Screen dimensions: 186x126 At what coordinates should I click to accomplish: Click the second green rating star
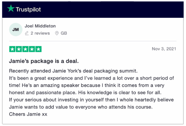[x=19, y=49]
